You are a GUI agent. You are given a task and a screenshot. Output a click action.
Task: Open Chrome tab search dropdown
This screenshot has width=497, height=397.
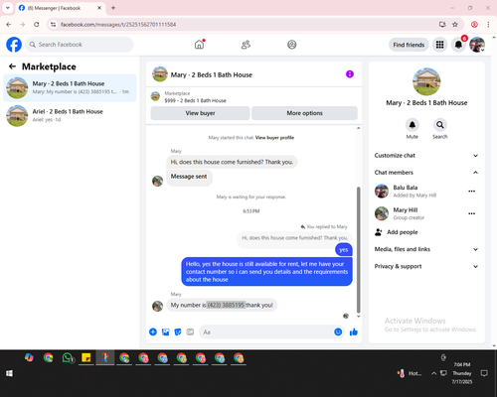(8, 8)
